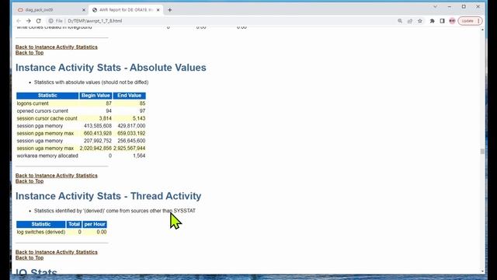The image size is (497, 280).
Task: Follow Back to Top link above IO Stats
Action: [30, 257]
